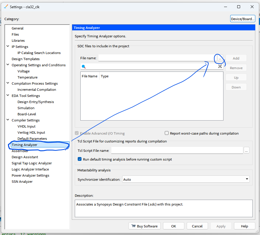
Task: Select Signal Tap Logic Analyzer category
Action: [x=32, y=163]
